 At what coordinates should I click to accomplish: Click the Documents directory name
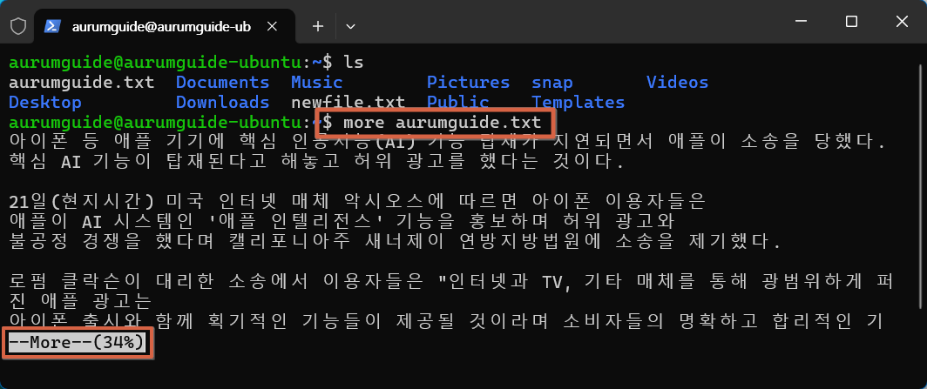(x=223, y=82)
